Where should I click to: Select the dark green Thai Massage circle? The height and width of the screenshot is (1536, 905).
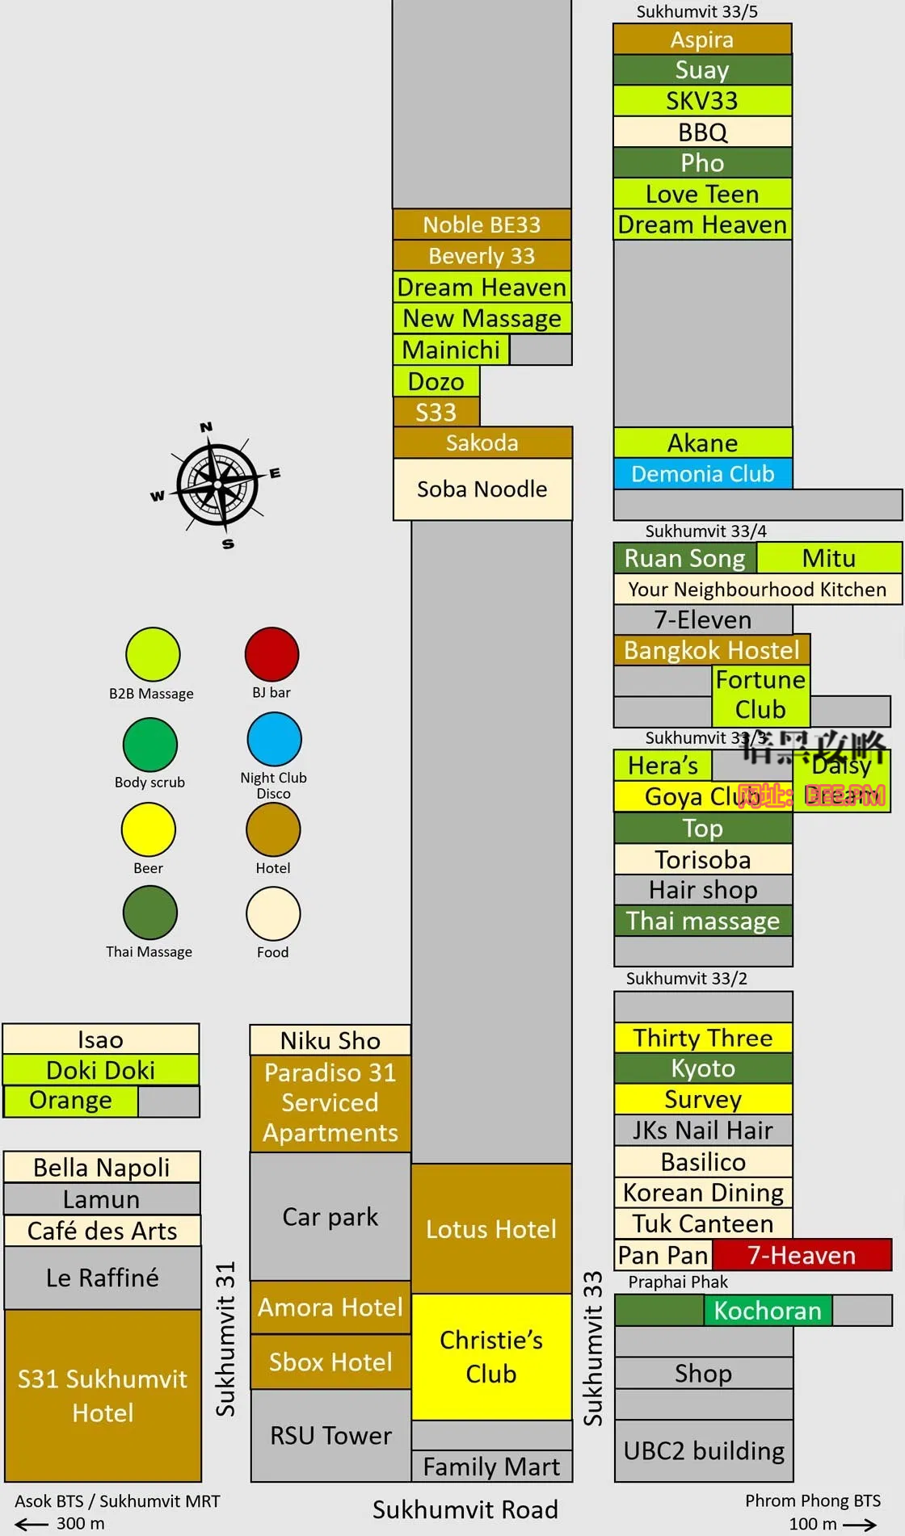click(x=150, y=913)
